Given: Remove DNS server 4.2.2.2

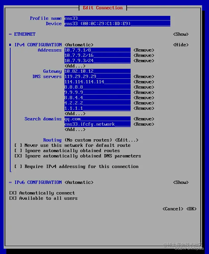Looking at the screenshot, I should point(144,103).
